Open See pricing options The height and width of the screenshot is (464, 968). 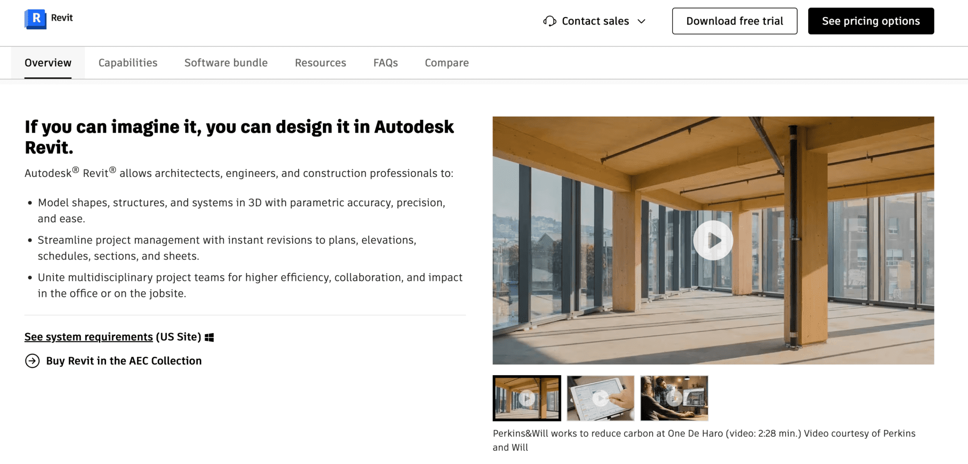(871, 21)
